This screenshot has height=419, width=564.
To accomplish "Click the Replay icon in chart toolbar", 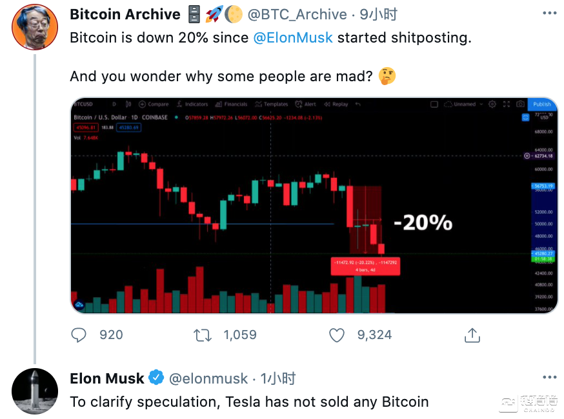I will click(x=336, y=104).
